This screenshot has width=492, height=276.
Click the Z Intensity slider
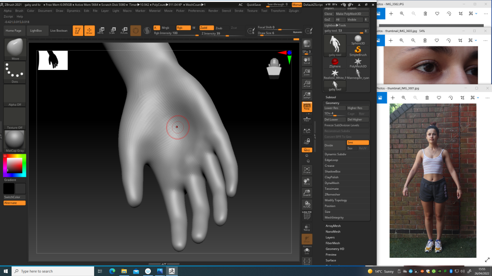pyautogui.click(x=211, y=34)
